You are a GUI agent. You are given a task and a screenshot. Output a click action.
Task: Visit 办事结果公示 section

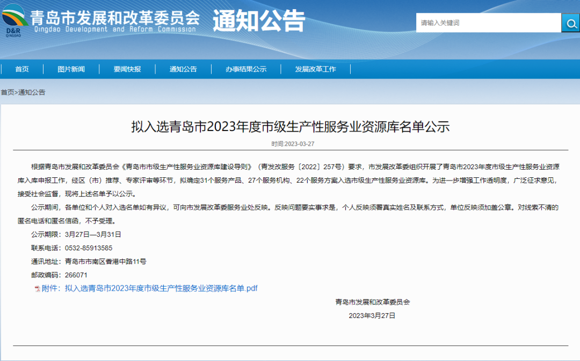click(246, 69)
